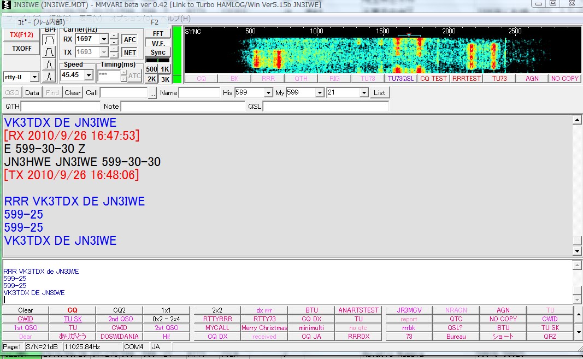This screenshot has width=583, height=359.
Task: Switch spectrum display to W.F. waterfall
Action: [158, 43]
